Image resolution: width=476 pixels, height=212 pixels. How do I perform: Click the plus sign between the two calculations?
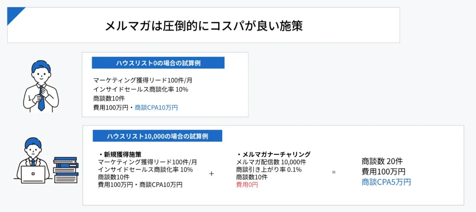pos(212,173)
